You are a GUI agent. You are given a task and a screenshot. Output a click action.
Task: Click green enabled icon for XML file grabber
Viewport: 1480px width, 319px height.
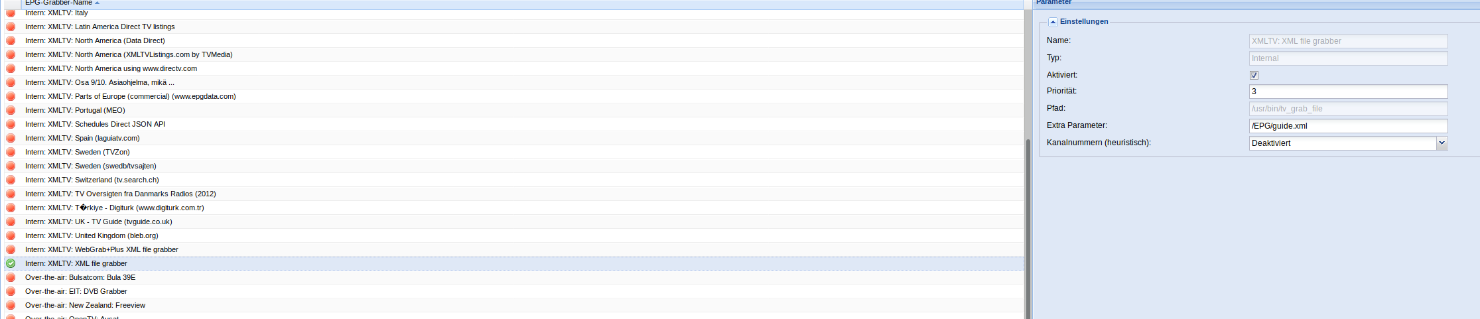coord(11,263)
